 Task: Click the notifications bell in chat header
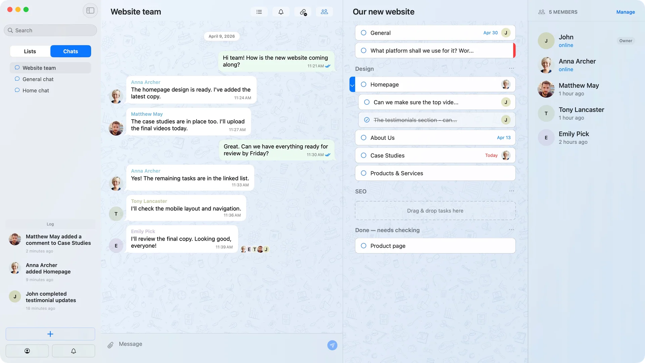[281, 12]
